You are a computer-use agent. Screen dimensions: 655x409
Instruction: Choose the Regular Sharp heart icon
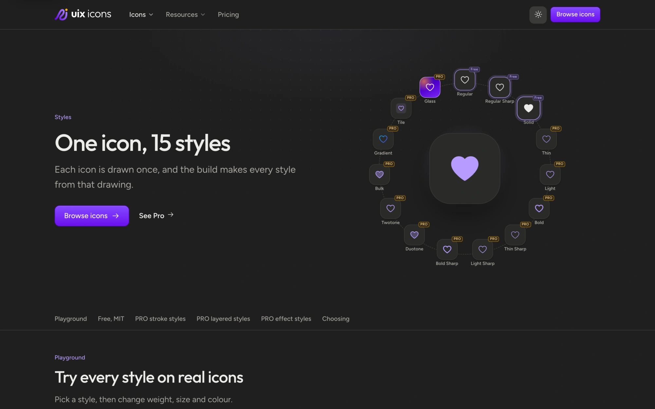499,87
